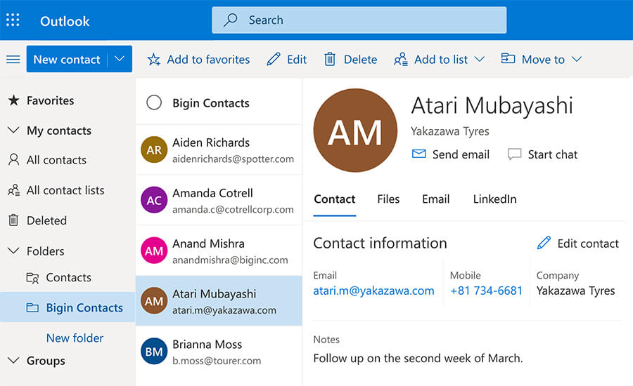Click the Add to list label
633x386 pixels.
(x=441, y=60)
